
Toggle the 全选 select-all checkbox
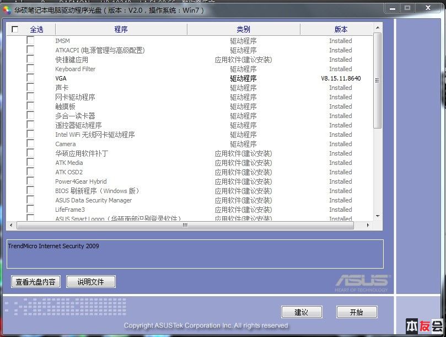(x=15, y=29)
